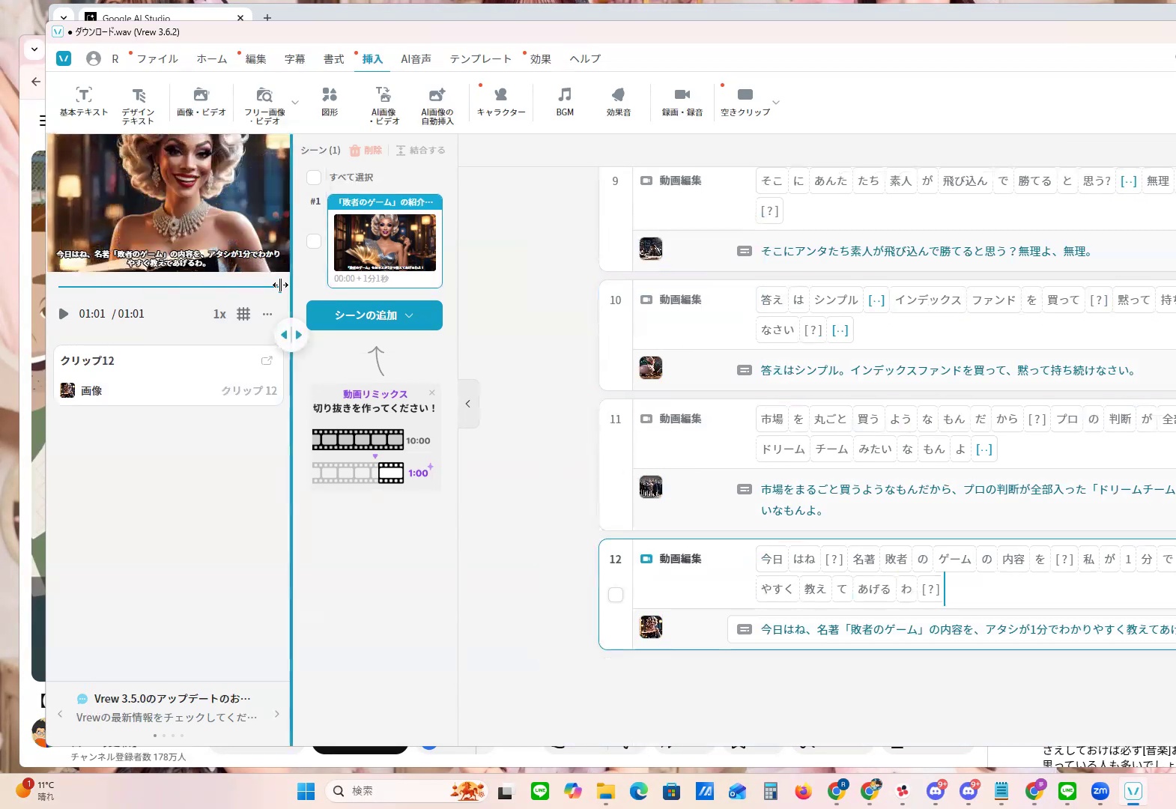The image size is (1176, 809).
Task: Open the Effects (効果) tab
Action: coord(540,58)
